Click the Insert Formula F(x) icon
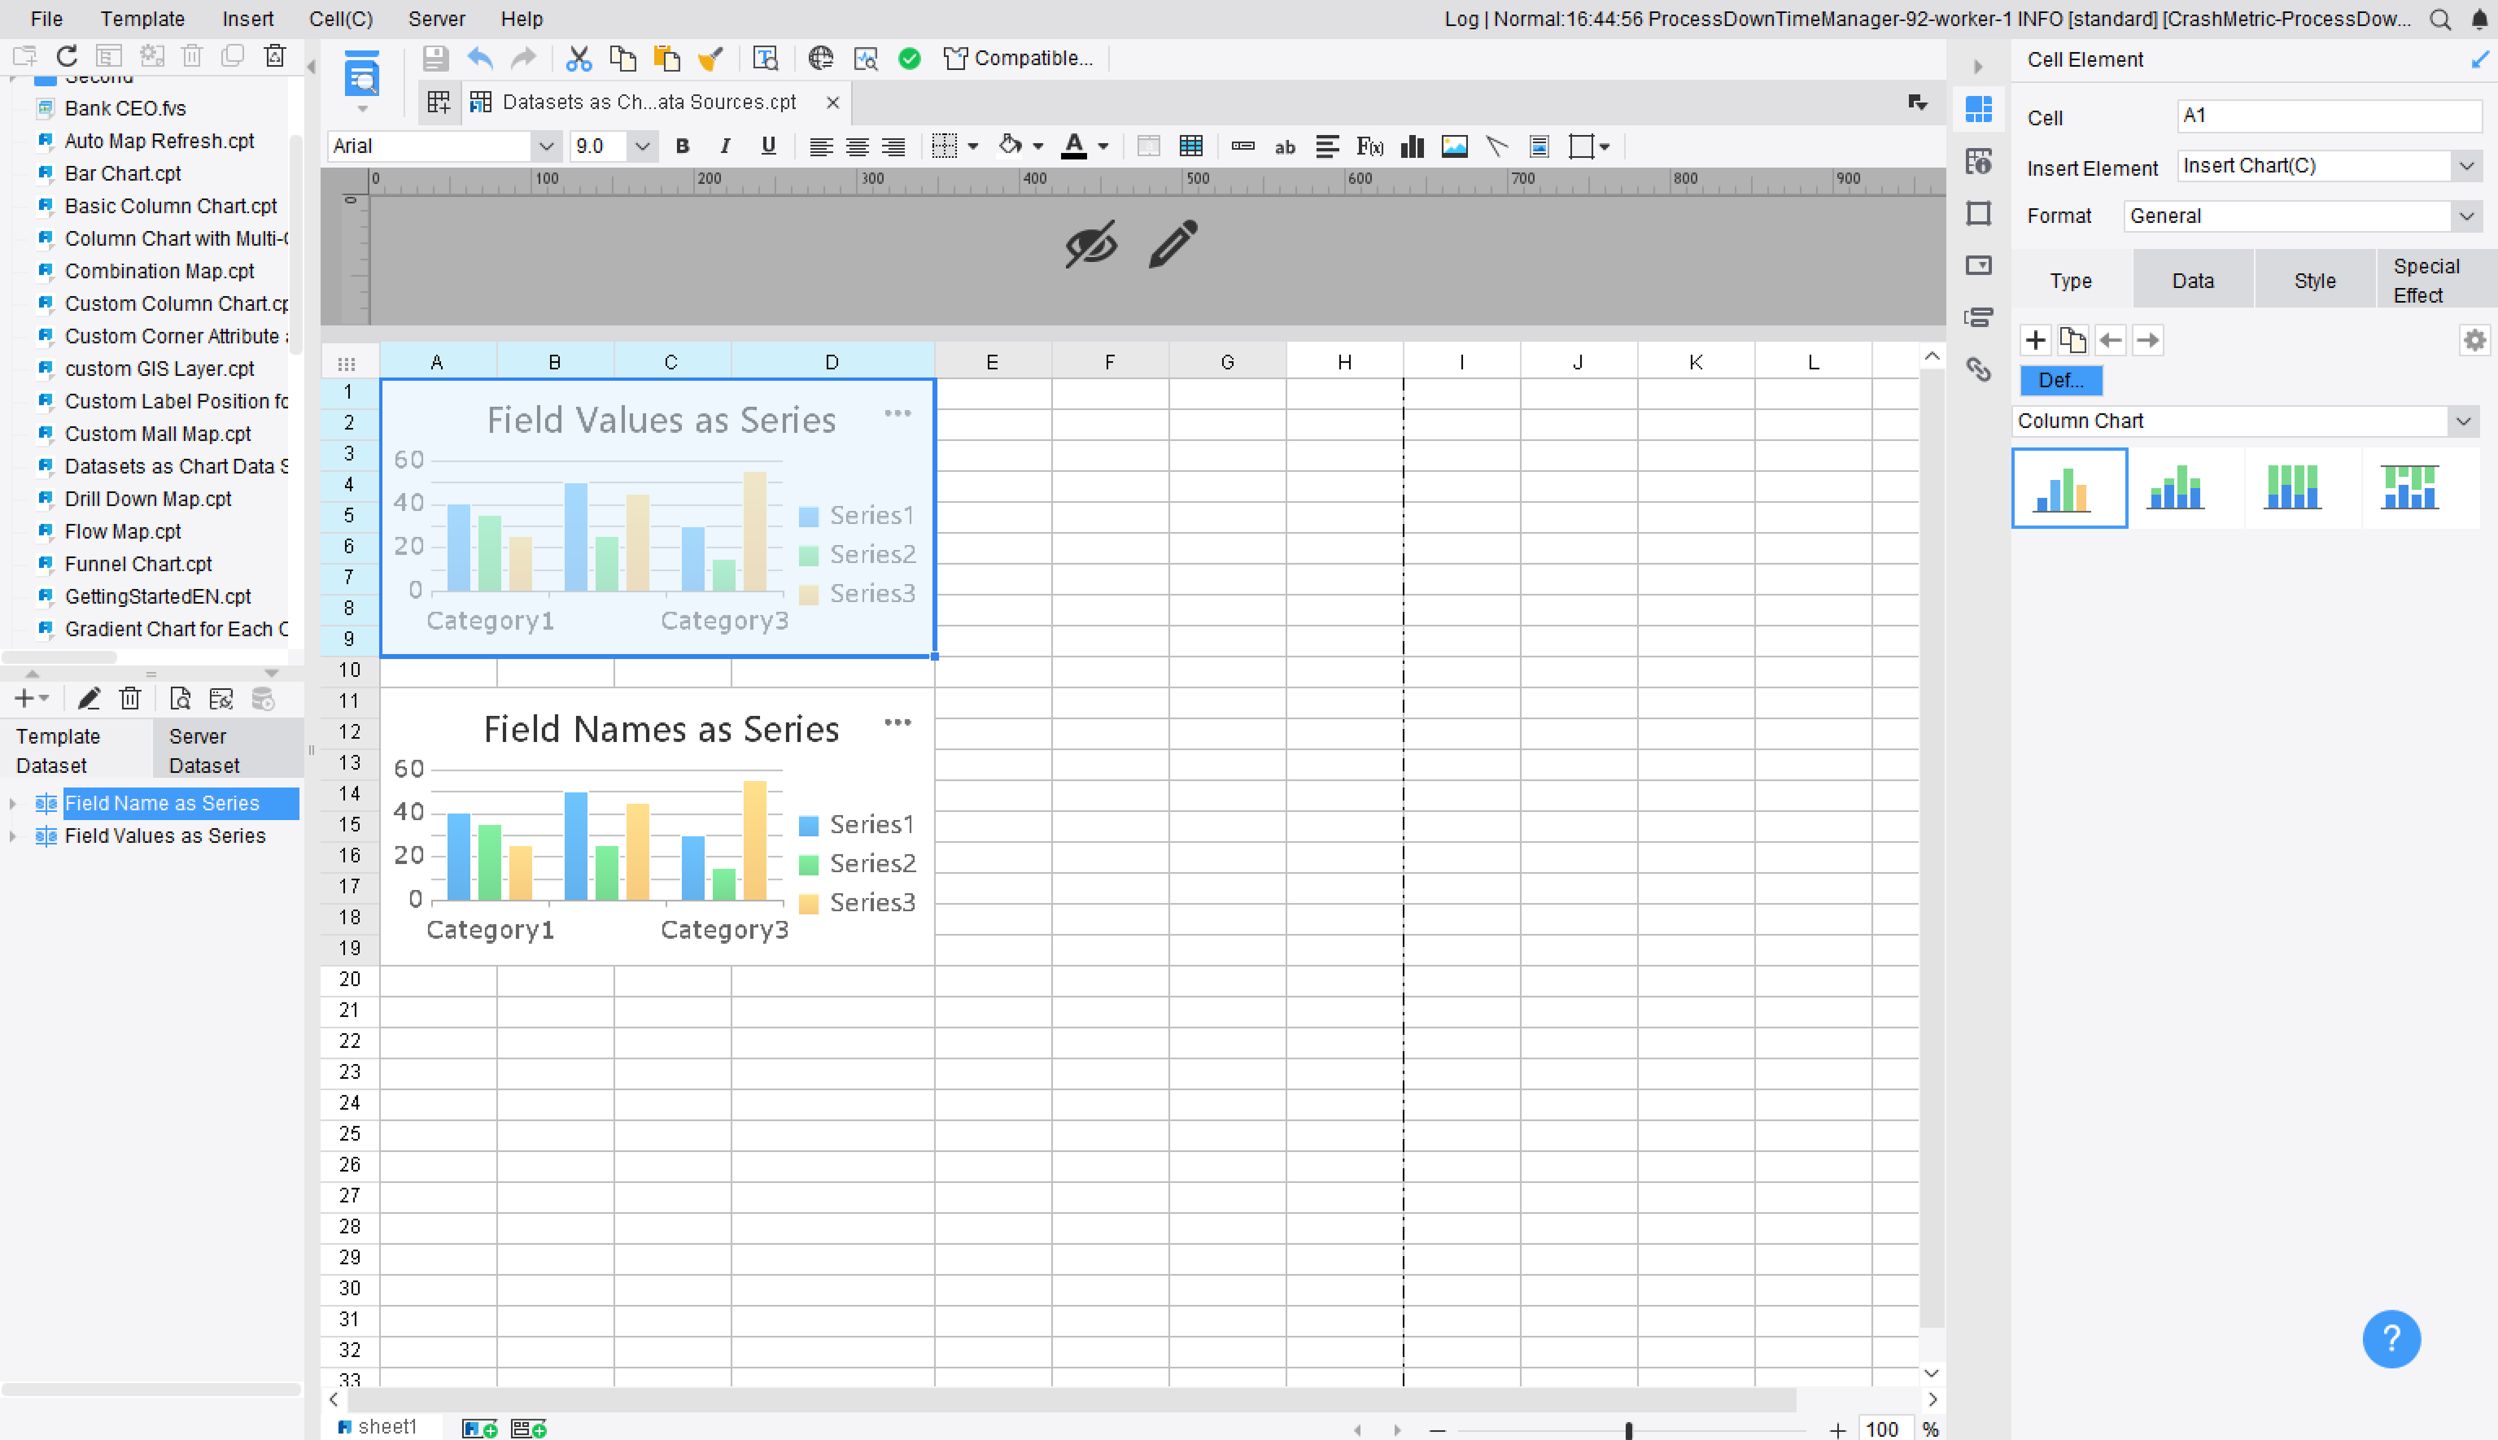The height and width of the screenshot is (1440, 2498). pyautogui.click(x=1369, y=146)
